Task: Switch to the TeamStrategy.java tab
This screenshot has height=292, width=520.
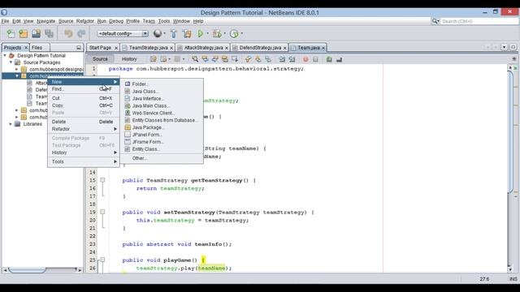Action: point(148,48)
